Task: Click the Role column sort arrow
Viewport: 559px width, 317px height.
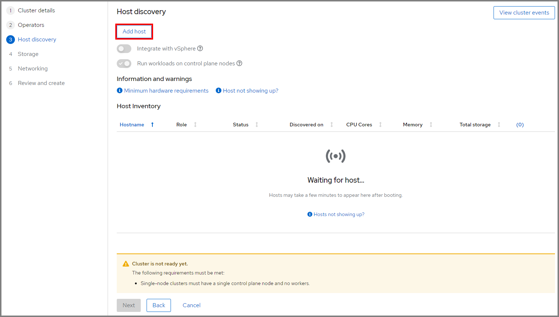Action: click(x=195, y=125)
